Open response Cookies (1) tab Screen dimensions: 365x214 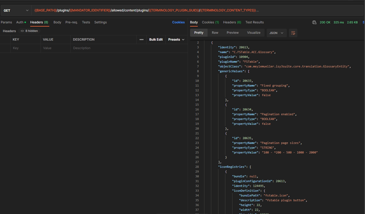point(210,22)
